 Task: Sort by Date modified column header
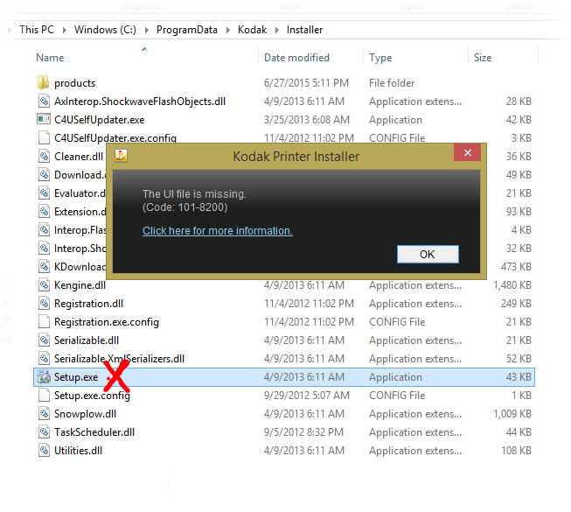click(x=296, y=58)
